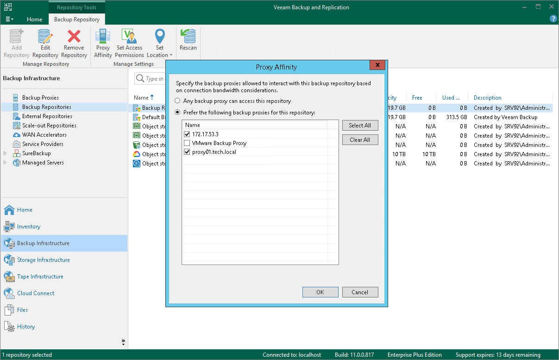This screenshot has height=360, width=559.
Task: Click the Default Backup Repository row icon
Action: pos(137,117)
